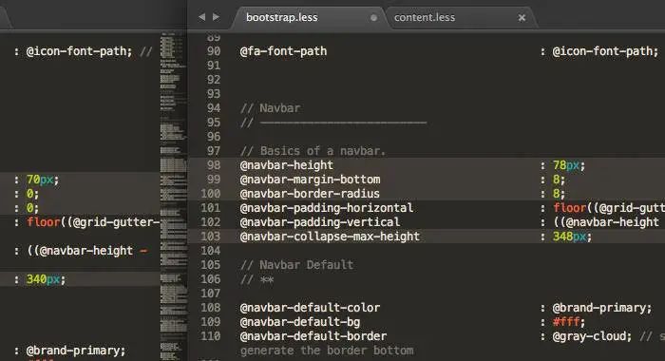The image size is (665, 361).
Task: Click the unsaved dot on bootstrap.less tab
Action: click(373, 18)
